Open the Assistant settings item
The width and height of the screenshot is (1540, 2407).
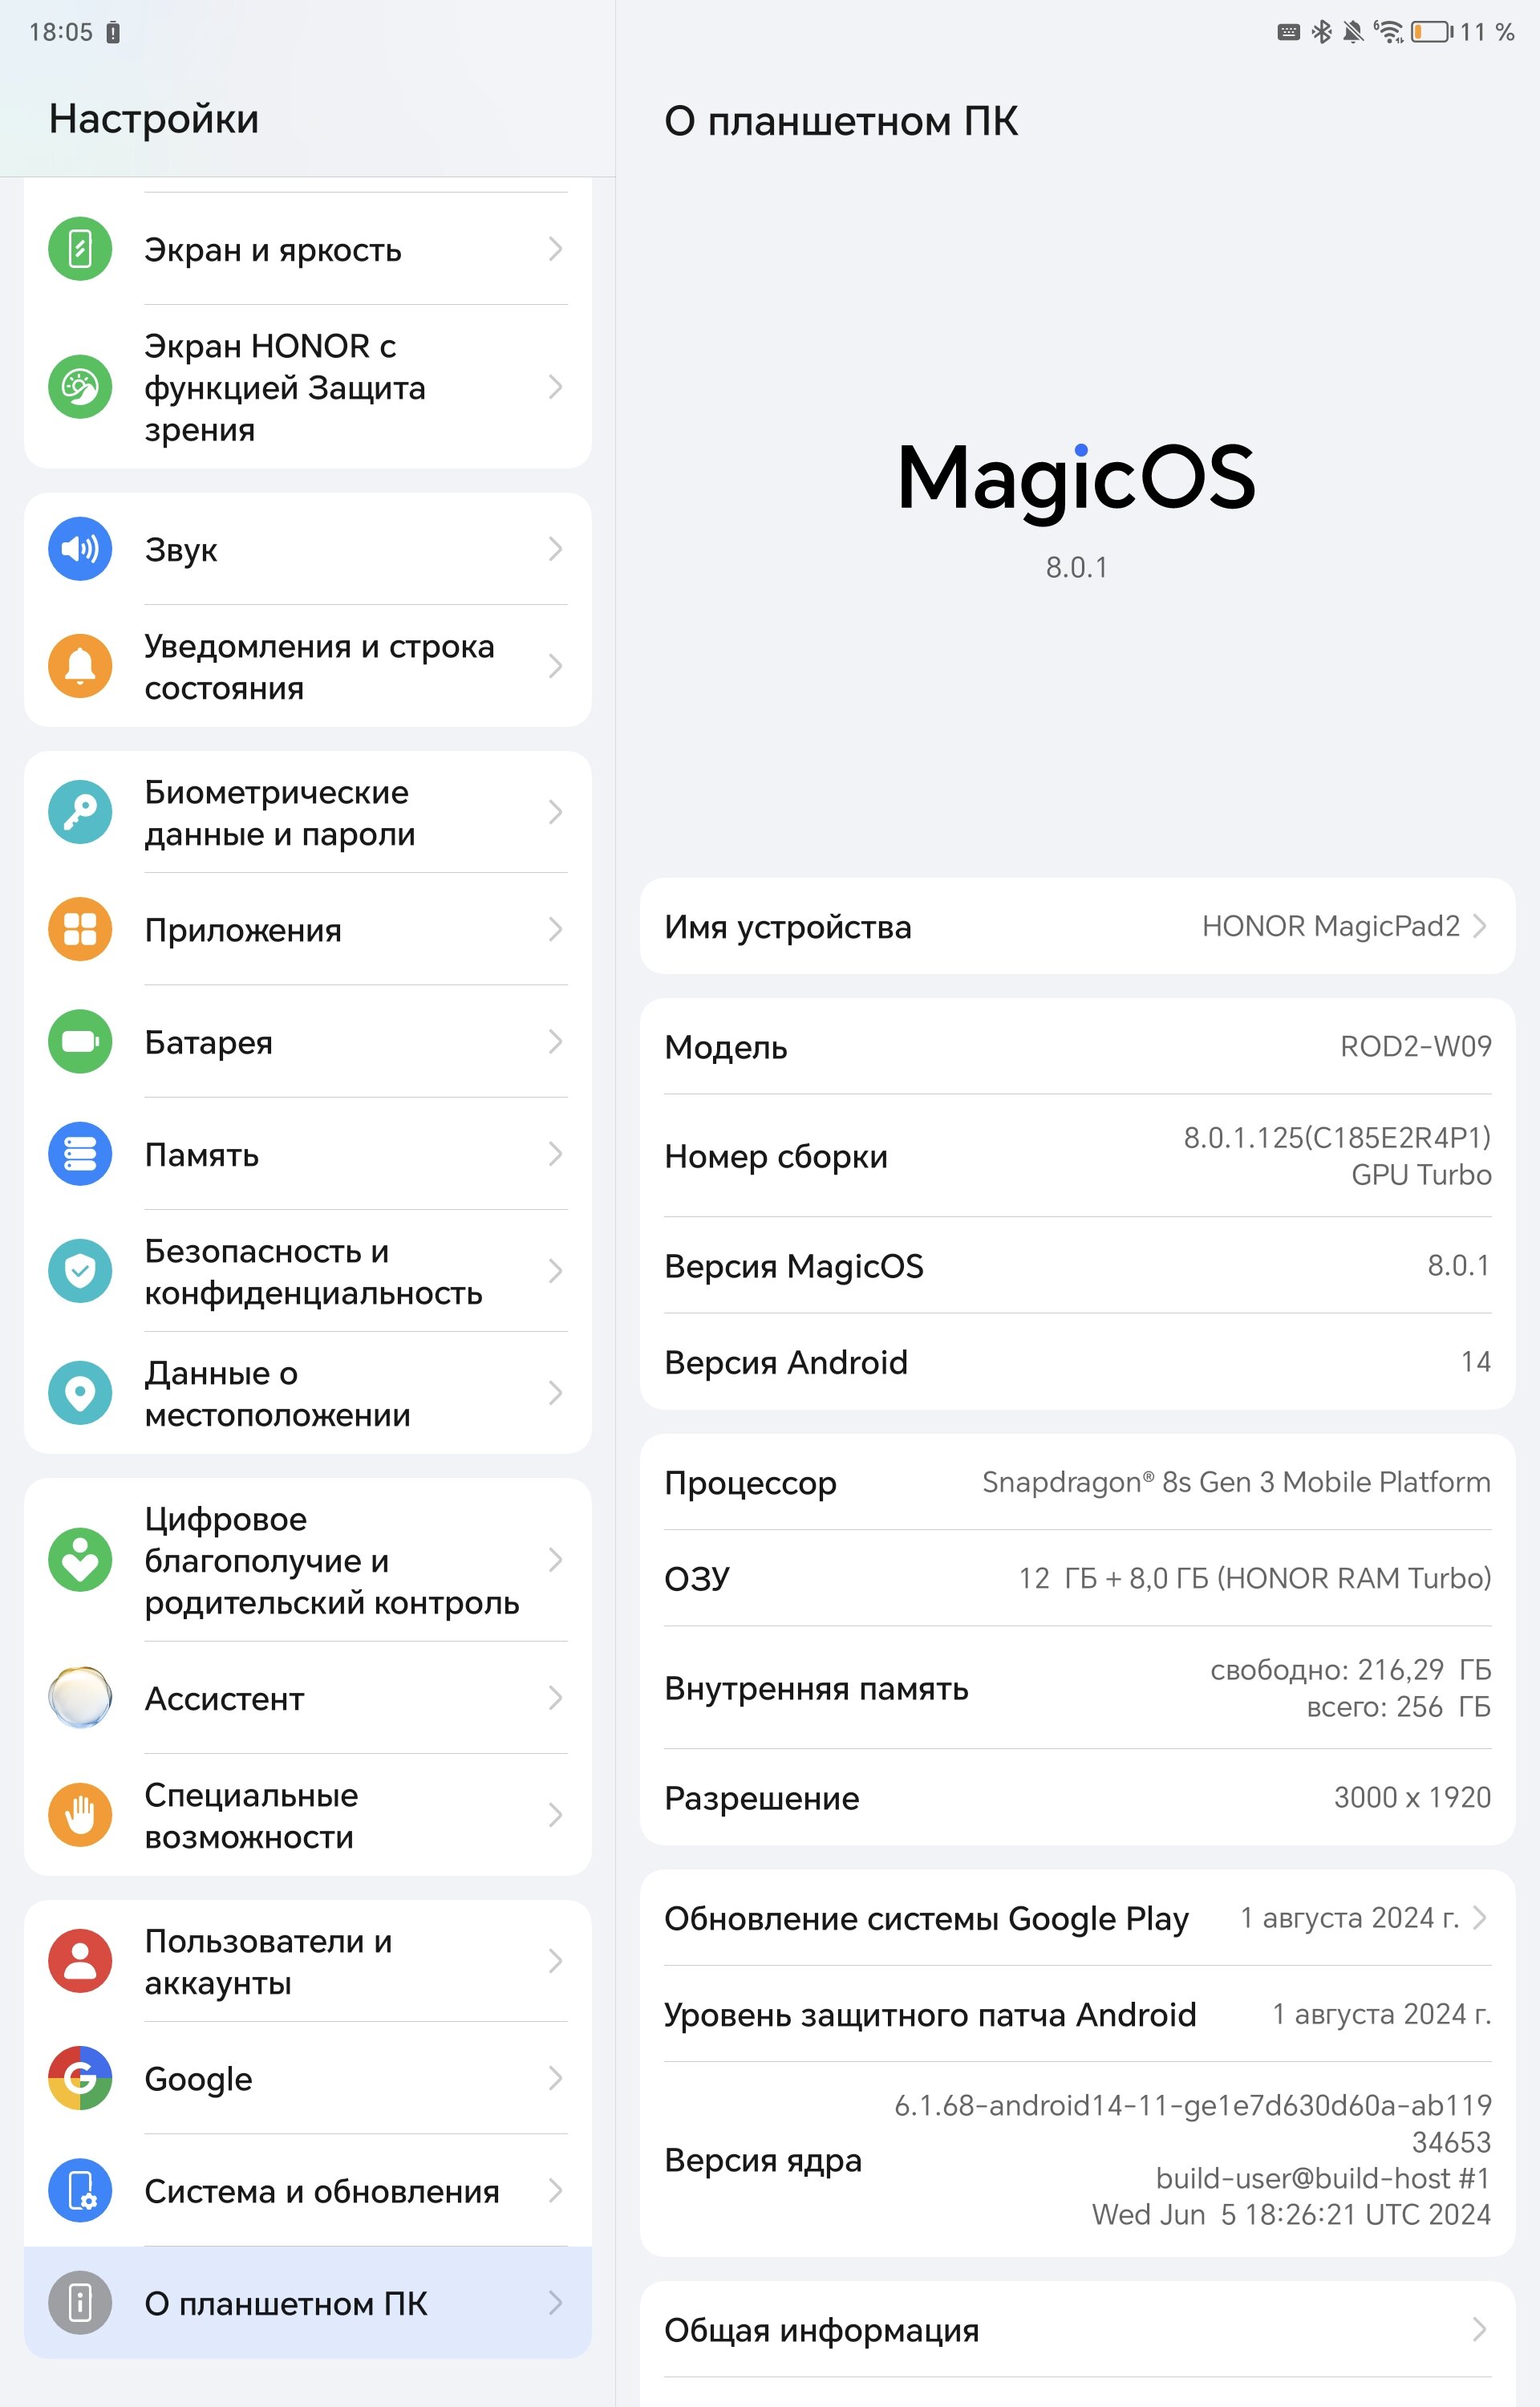[x=308, y=1698]
